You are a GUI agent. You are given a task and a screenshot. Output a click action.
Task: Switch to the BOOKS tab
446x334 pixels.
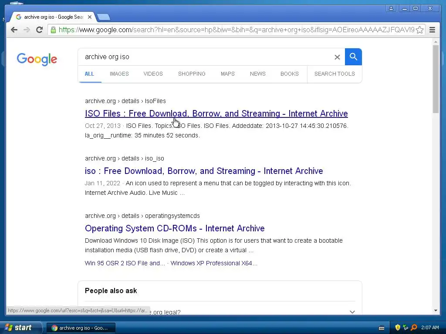click(x=290, y=74)
